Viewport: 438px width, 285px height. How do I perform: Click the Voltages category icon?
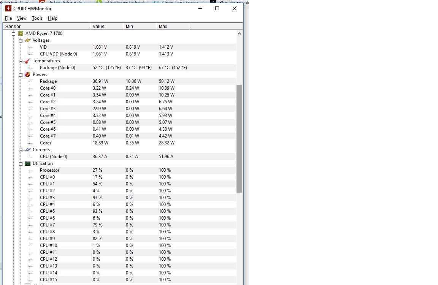pyautogui.click(x=28, y=41)
